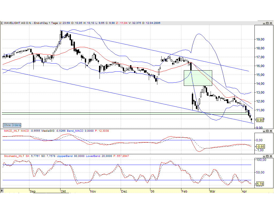Click the WAVELIGHT AG O.N. title text
The height and width of the screenshot is (206, 274).
(18, 23)
